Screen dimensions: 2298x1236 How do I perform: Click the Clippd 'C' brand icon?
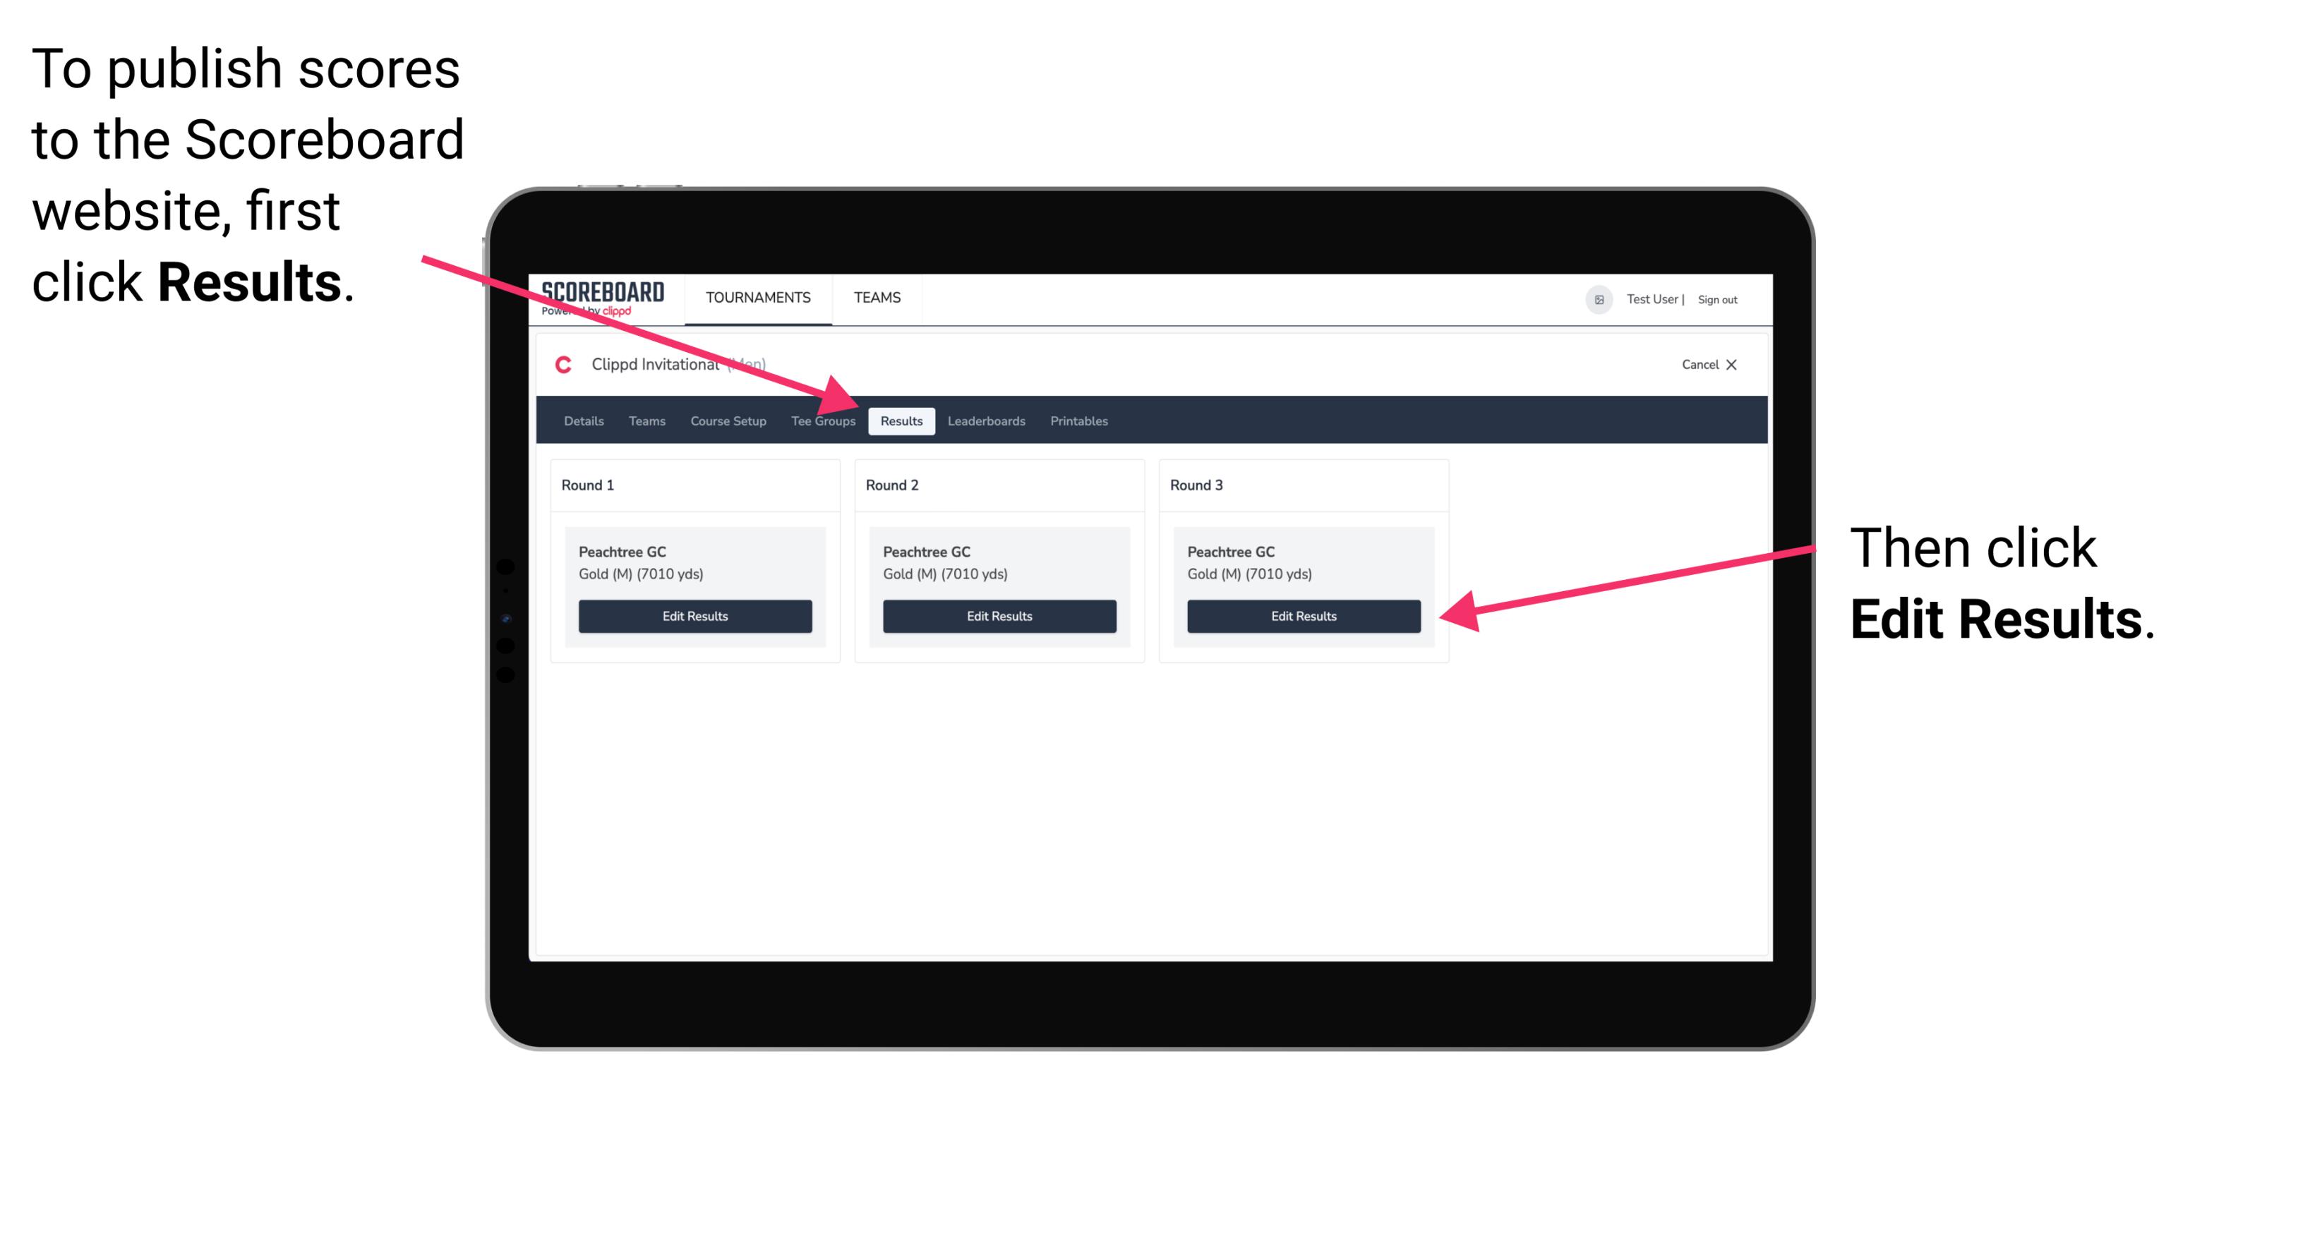[x=558, y=365]
